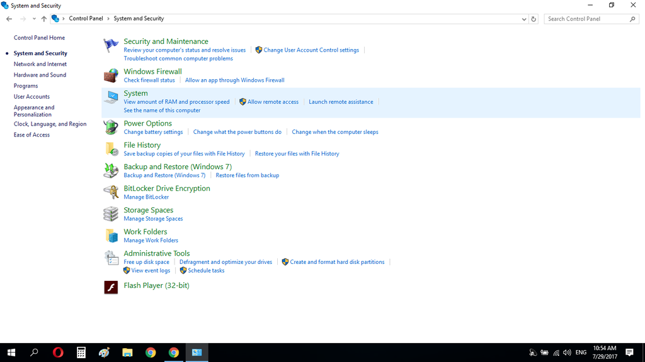The height and width of the screenshot is (362, 645).
Task: Expand breadcrumb arrow after Control Panel
Action: point(108,18)
